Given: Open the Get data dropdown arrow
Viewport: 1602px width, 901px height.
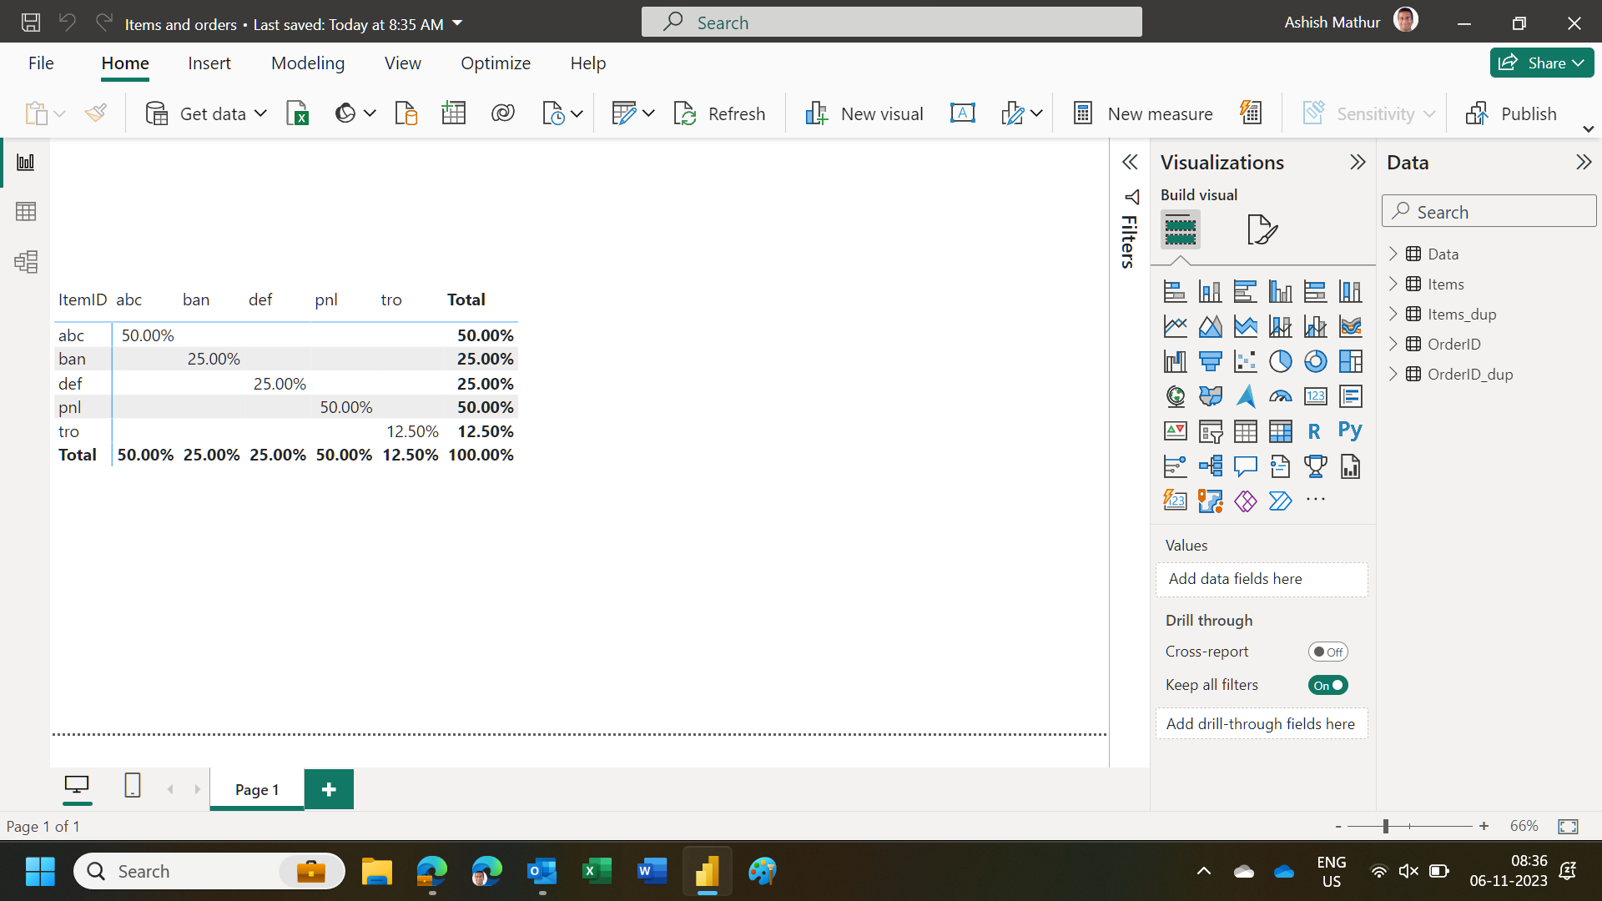Looking at the screenshot, I should (260, 113).
